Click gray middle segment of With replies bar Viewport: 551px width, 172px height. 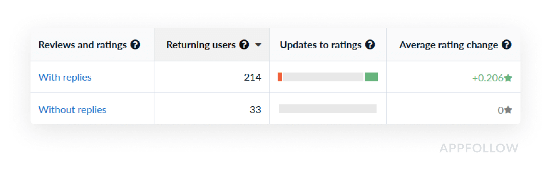[323, 77]
